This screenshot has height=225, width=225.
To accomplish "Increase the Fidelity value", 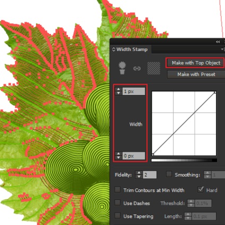I will pos(139,173).
